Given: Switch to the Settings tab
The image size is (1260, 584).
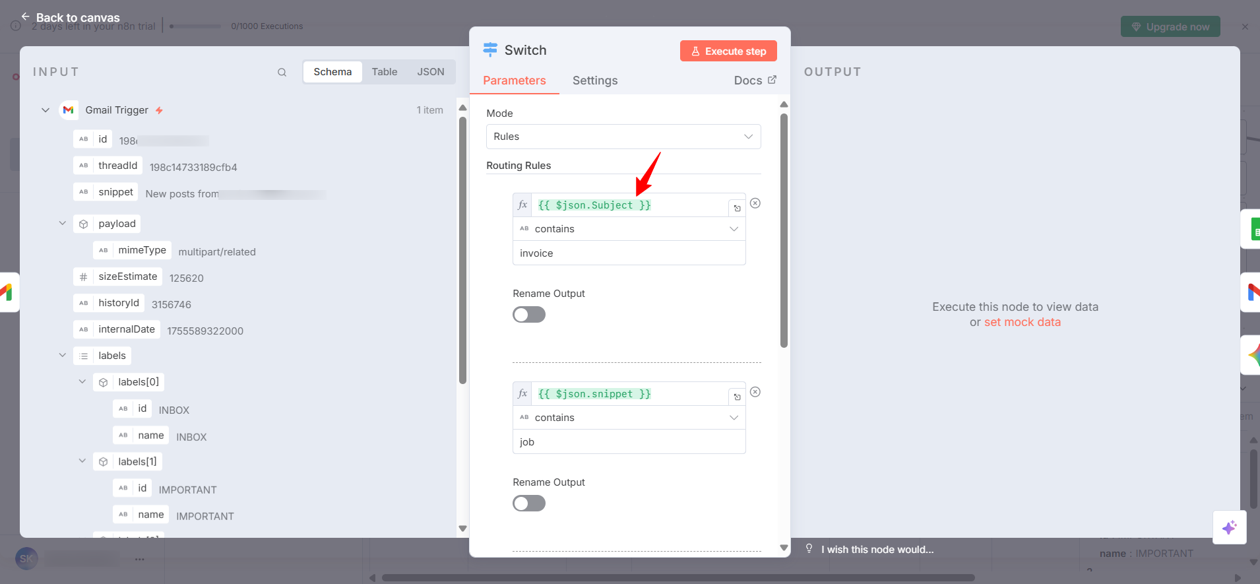Looking at the screenshot, I should [594, 81].
